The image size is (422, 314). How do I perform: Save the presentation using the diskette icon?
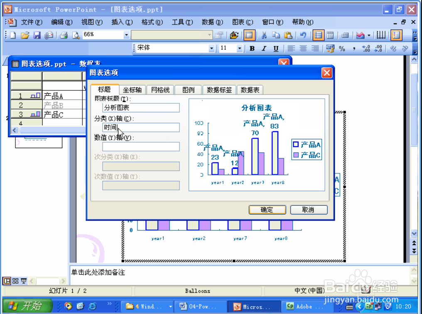(37, 35)
